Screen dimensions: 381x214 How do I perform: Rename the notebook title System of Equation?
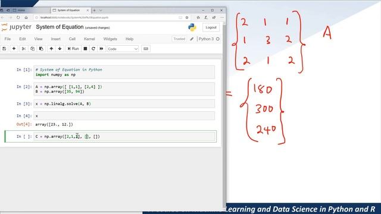pyautogui.click(x=60, y=27)
